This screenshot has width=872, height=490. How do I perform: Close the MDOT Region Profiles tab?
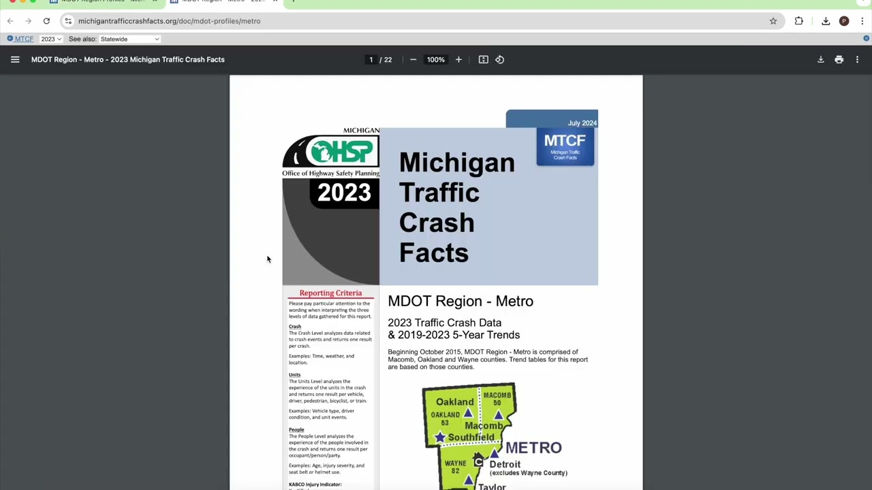(x=155, y=1)
